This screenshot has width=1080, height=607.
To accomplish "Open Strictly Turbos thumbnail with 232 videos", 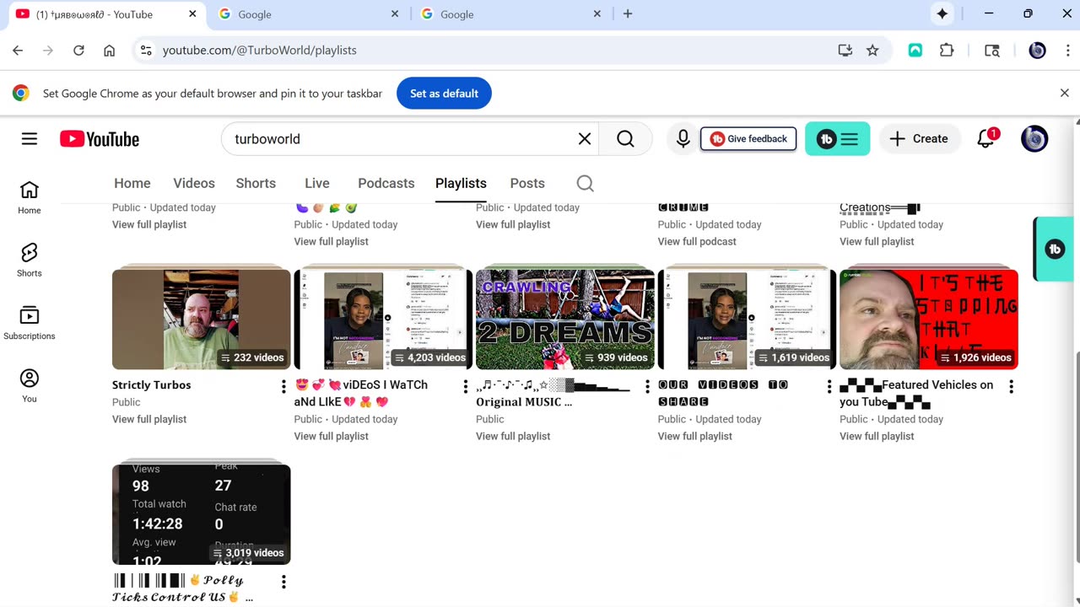I will click(x=202, y=319).
